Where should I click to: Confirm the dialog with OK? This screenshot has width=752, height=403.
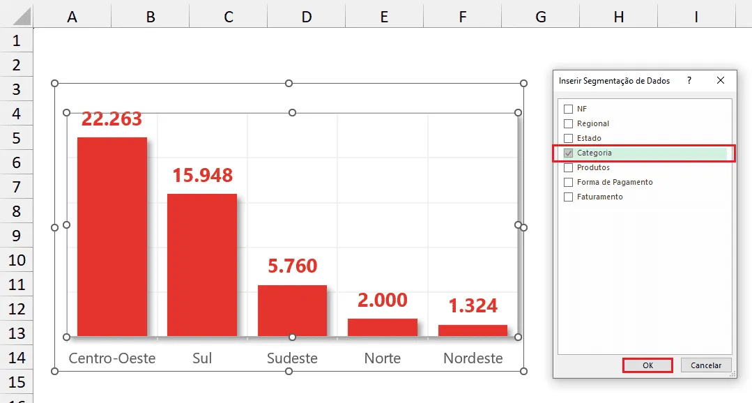pyautogui.click(x=647, y=365)
